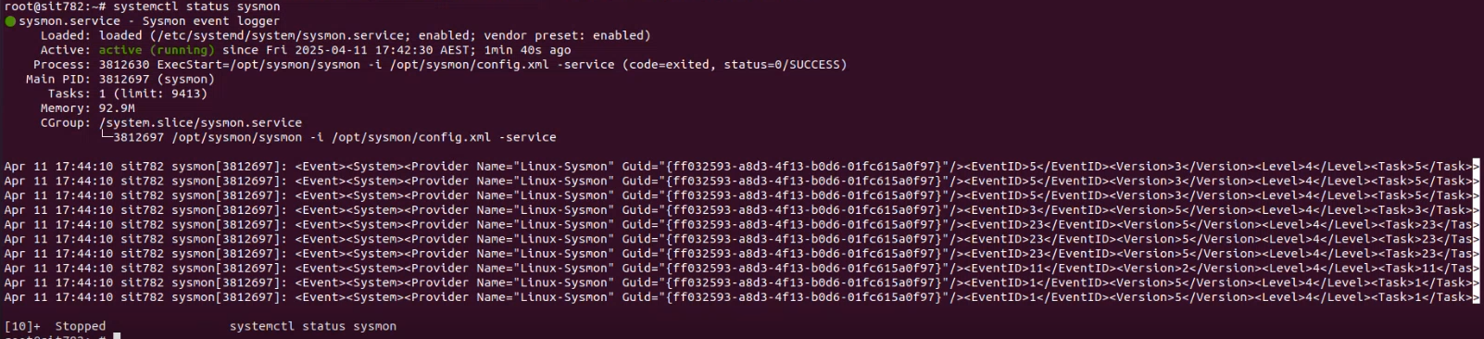Click the config.xml path in ExecStart line
Viewport: 1484px width, 339px height.
[x=470, y=65]
